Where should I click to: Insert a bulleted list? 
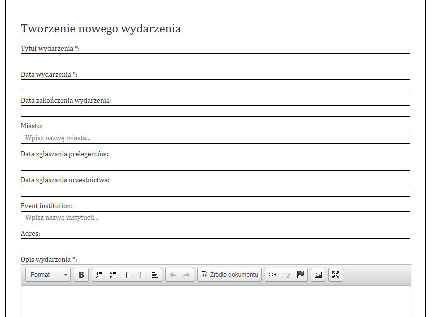click(x=113, y=275)
